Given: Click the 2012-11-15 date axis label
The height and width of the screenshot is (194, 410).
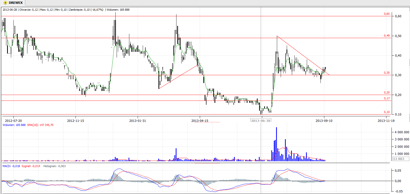Looking at the screenshot, I should (x=76, y=121).
